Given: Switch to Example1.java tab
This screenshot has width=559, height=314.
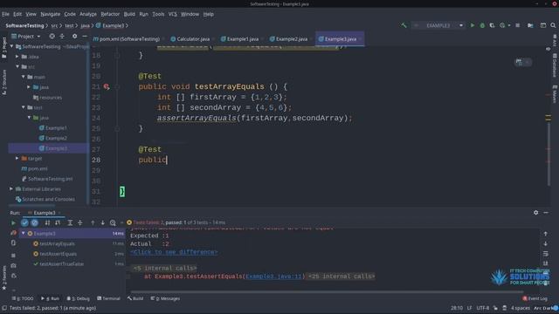Looking at the screenshot, I should pos(239,39).
